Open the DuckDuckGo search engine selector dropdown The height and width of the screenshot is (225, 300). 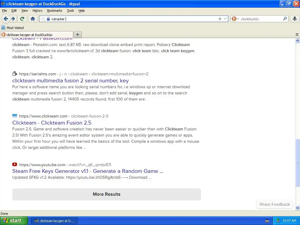235,19
